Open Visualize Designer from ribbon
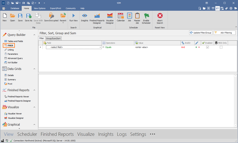The image size is (238, 143). 110,18
